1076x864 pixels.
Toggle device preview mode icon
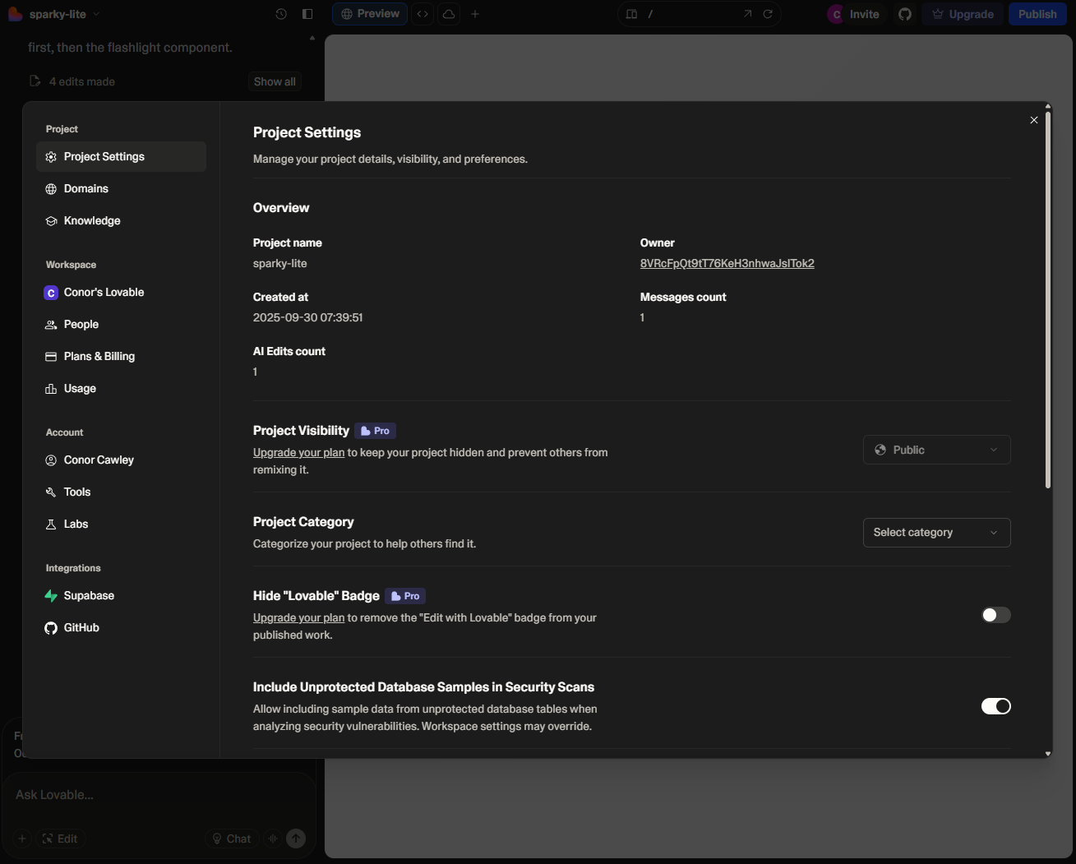pyautogui.click(x=630, y=14)
